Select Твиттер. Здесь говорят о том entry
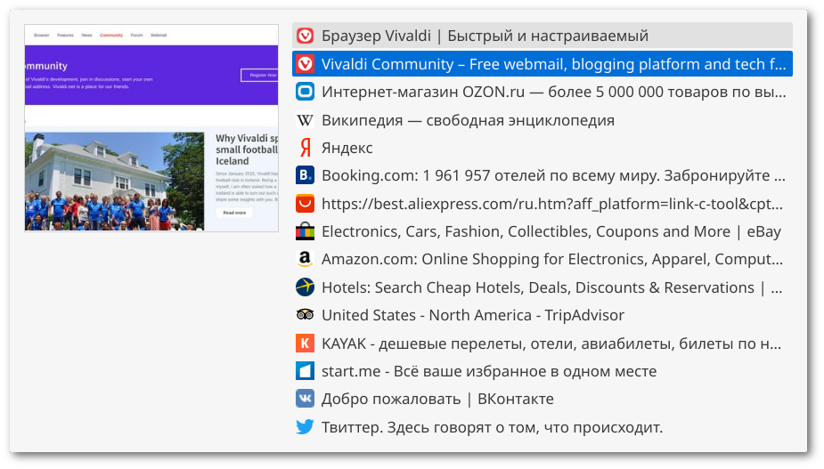Viewport: 824px width, 469px height. click(x=543, y=426)
